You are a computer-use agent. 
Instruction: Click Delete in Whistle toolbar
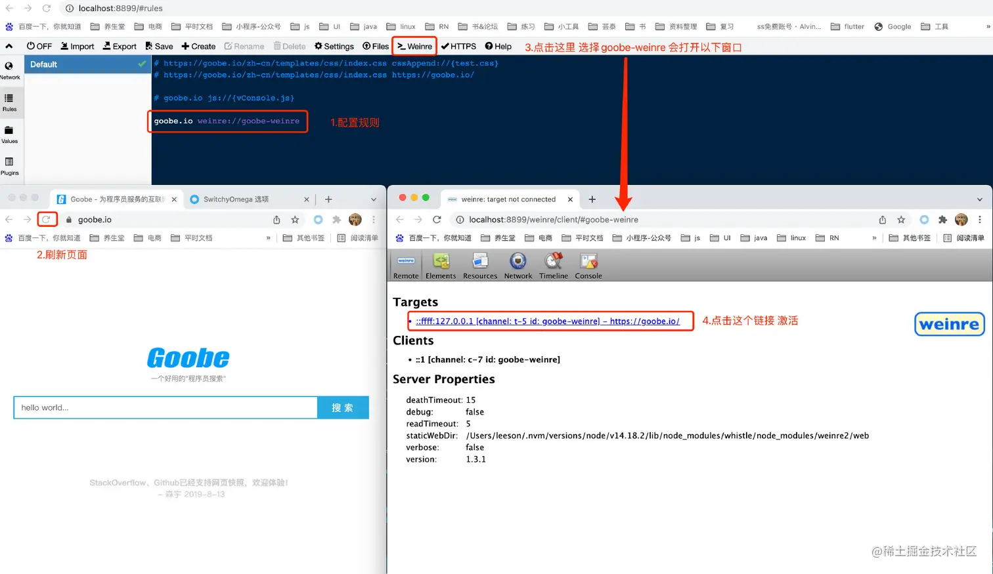[289, 47]
